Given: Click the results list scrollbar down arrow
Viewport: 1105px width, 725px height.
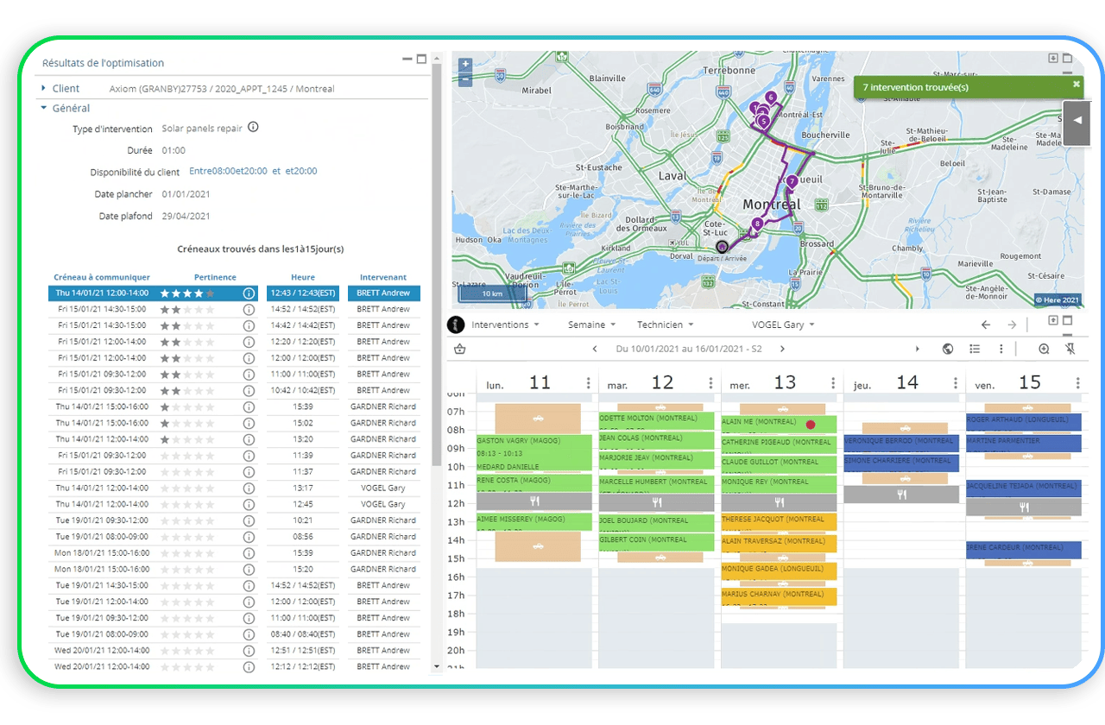Looking at the screenshot, I should pyautogui.click(x=436, y=666).
